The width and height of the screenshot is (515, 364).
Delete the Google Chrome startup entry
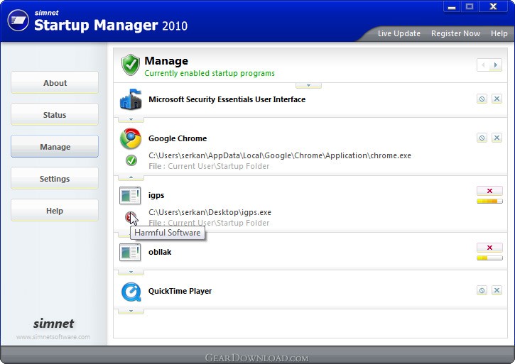tap(497, 138)
